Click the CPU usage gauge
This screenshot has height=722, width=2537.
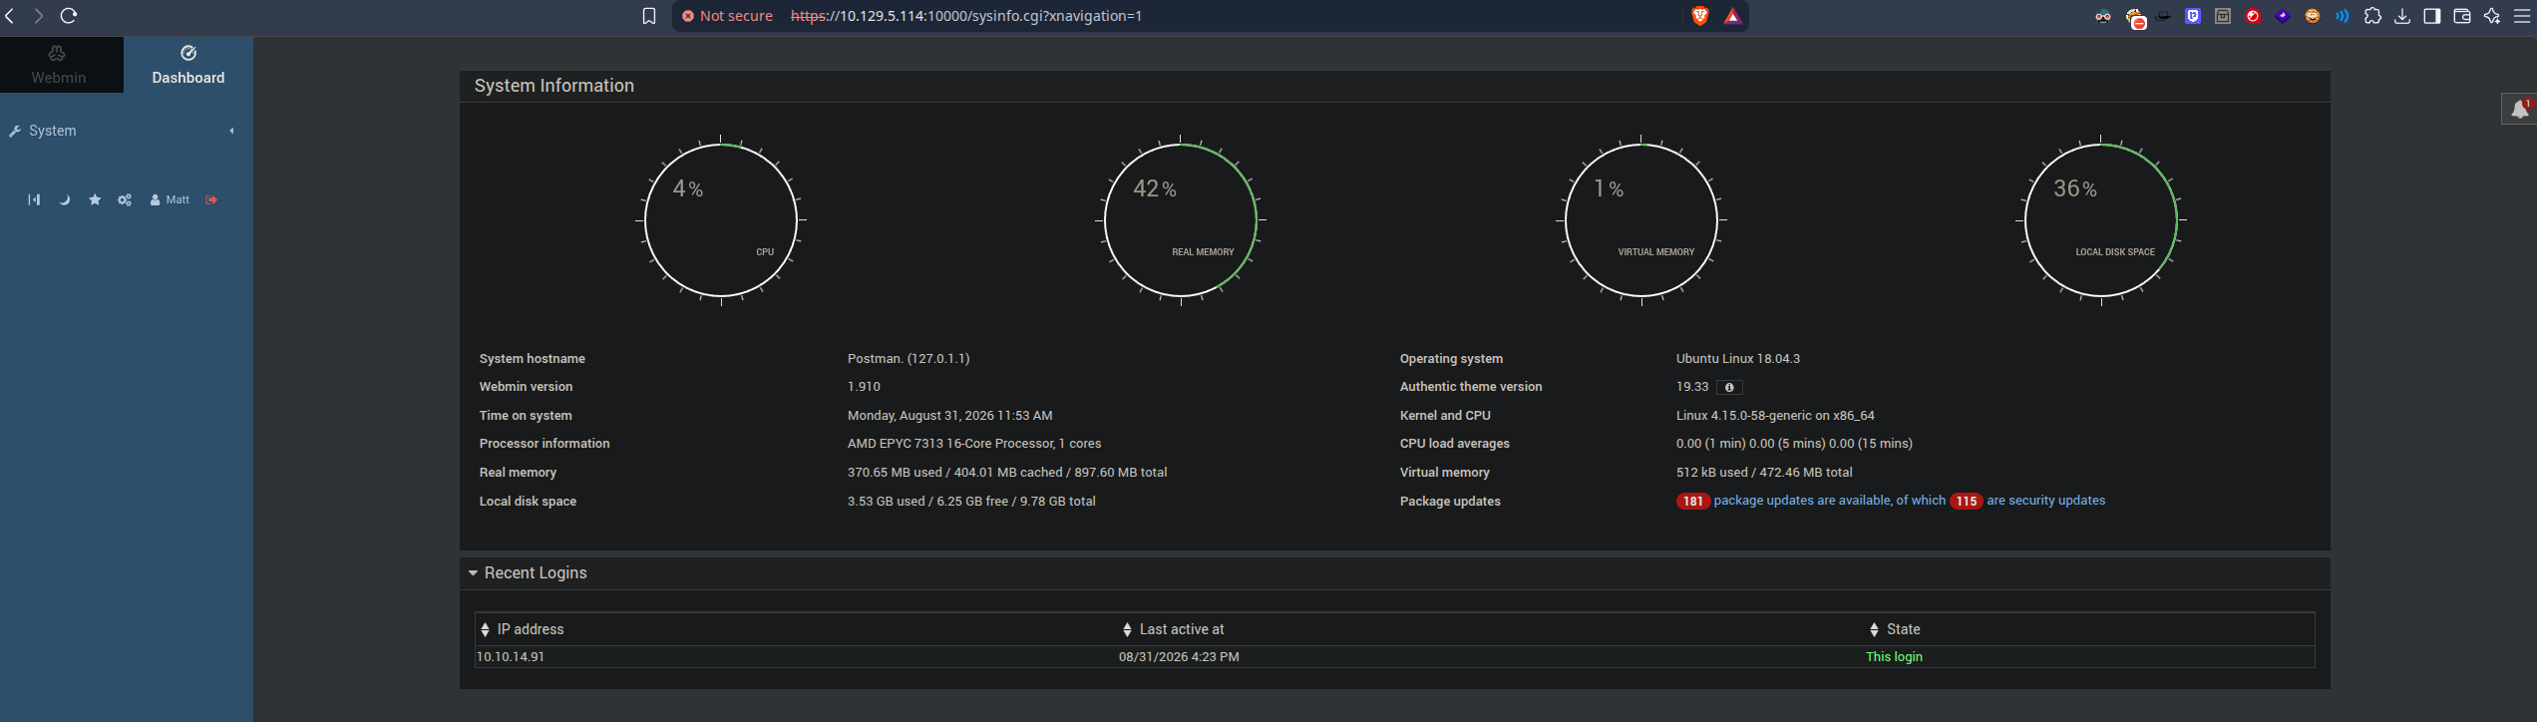click(x=721, y=220)
